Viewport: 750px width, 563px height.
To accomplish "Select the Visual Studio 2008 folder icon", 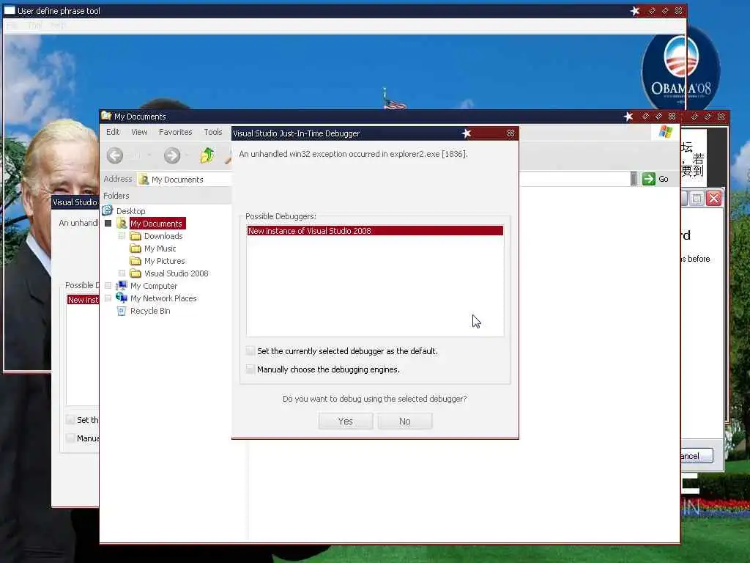I will pyautogui.click(x=135, y=273).
